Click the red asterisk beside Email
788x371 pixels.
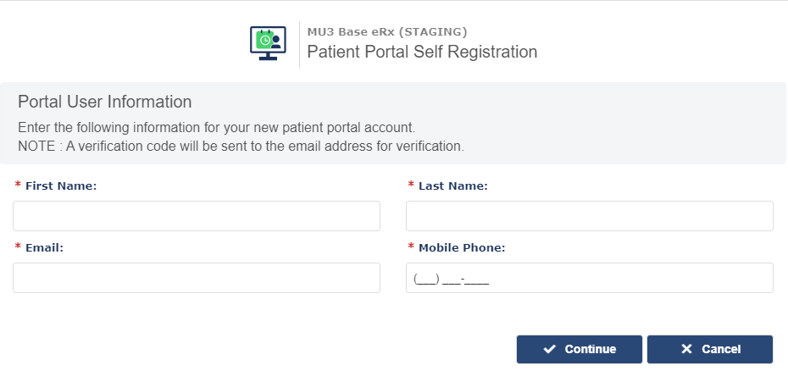18,246
